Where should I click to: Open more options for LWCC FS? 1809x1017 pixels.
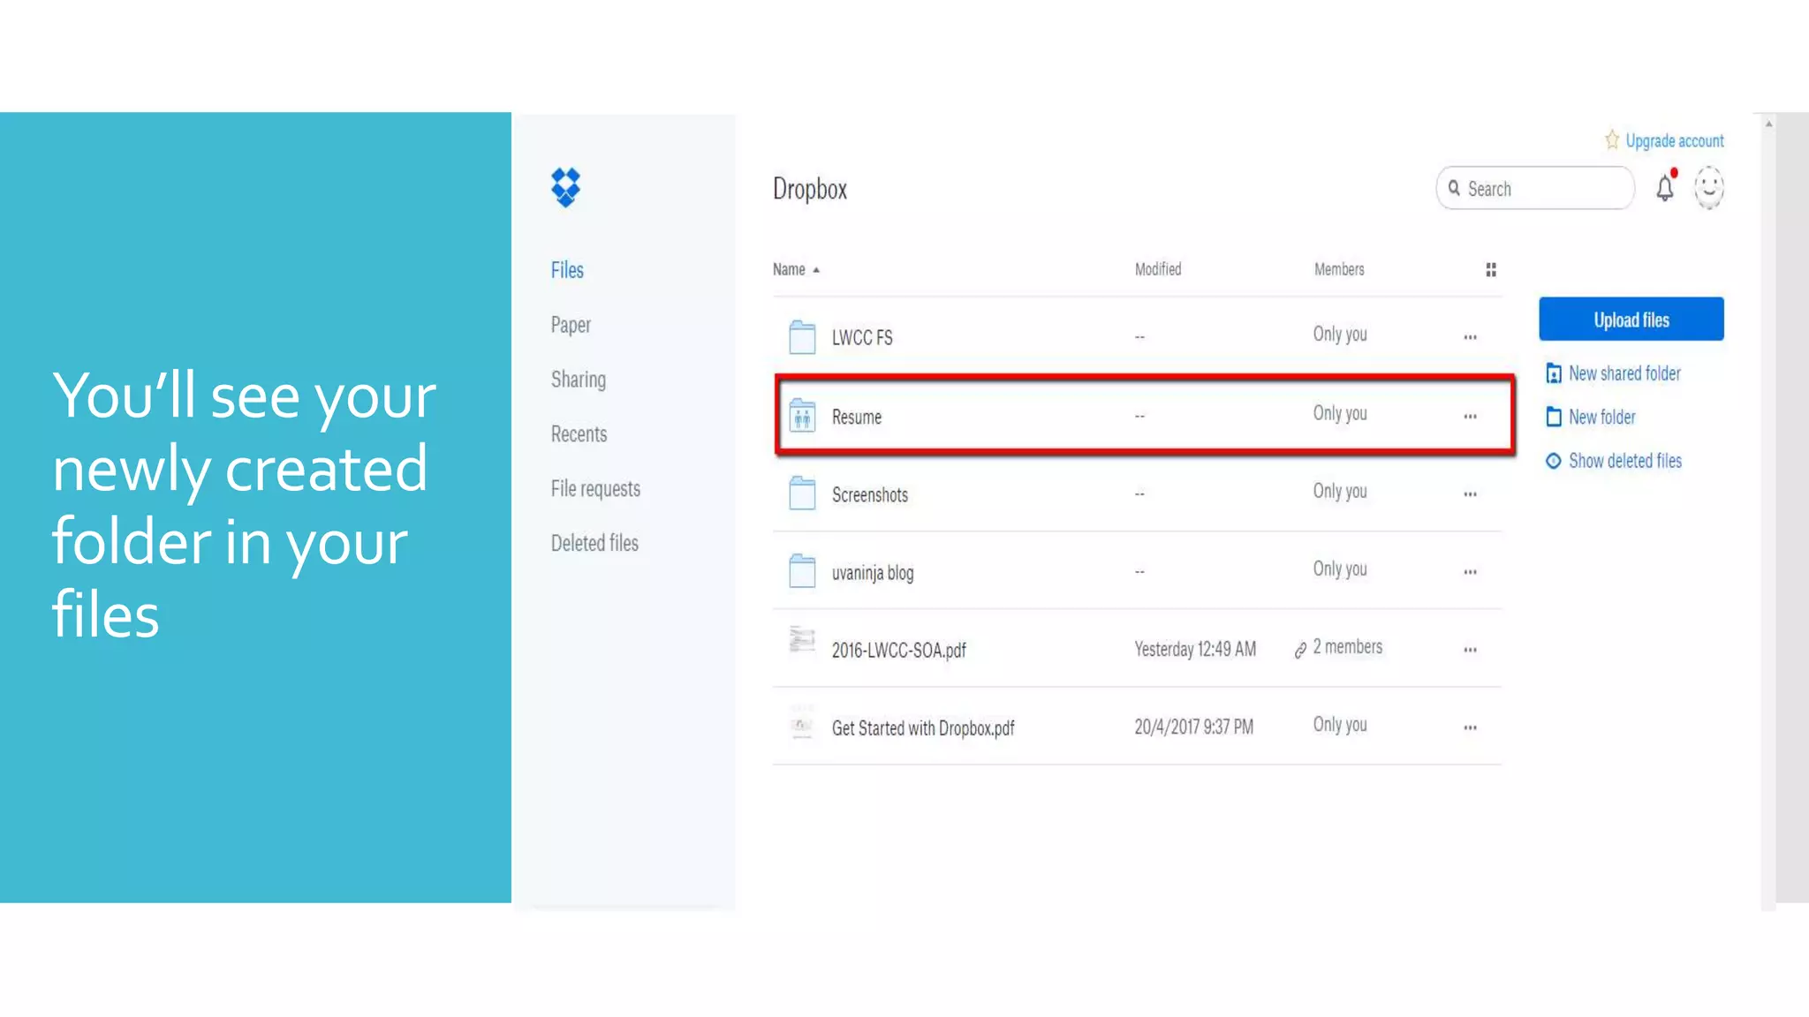[x=1470, y=337]
